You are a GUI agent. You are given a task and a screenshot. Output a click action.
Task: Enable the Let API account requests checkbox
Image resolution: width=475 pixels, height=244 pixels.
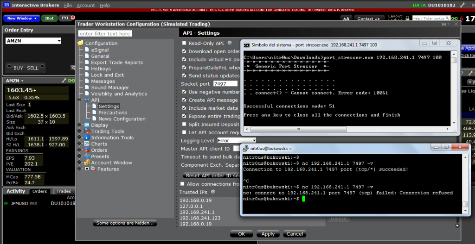pyautogui.click(x=184, y=132)
